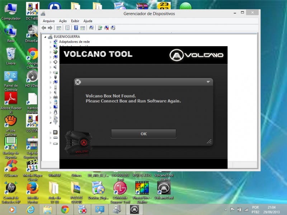The width and height of the screenshot is (287, 215).
Task: Click the disable device toolbar icon
Action: [113, 28]
